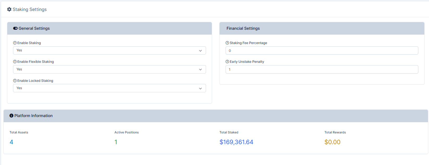Click help icon beside Staking Fee Percentage
The width and height of the screenshot is (429, 165).
point(227,43)
